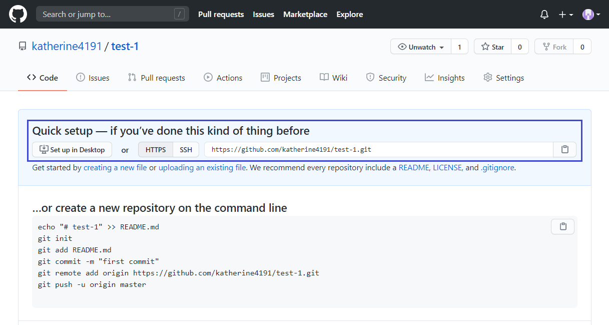
Task: Switch to the repository Issues tab
Action: [x=93, y=78]
